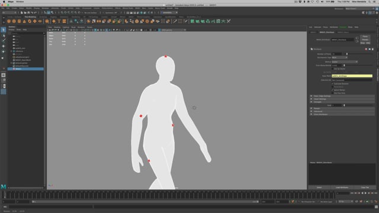
Task: Select the highlighted MASH1 item in Outliner
Action: [x=25, y=69]
